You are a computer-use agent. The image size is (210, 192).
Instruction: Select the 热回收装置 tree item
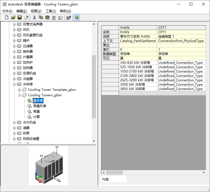[31, 139]
